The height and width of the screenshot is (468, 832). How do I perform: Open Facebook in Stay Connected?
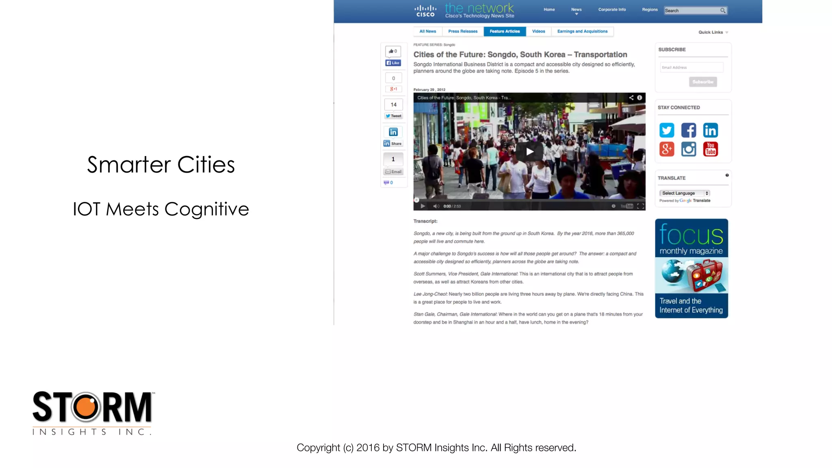pyautogui.click(x=689, y=130)
